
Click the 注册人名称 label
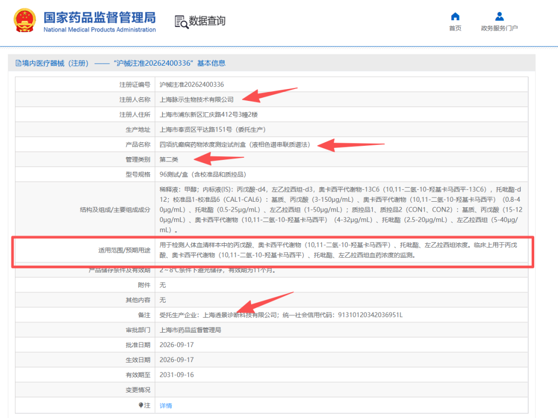click(x=135, y=99)
